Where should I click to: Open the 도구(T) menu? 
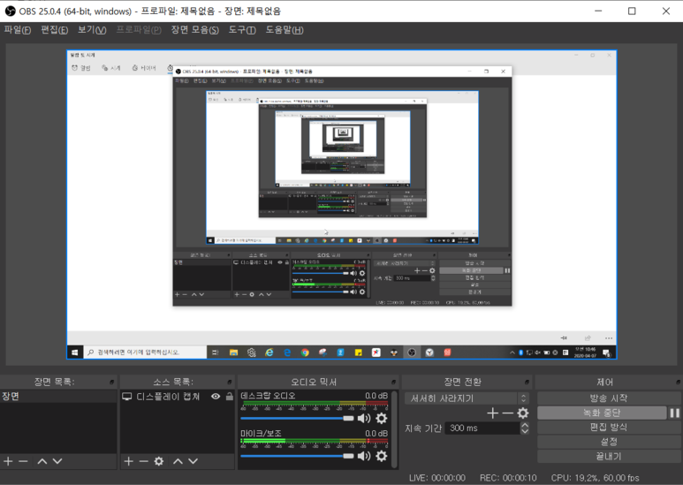(x=242, y=30)
